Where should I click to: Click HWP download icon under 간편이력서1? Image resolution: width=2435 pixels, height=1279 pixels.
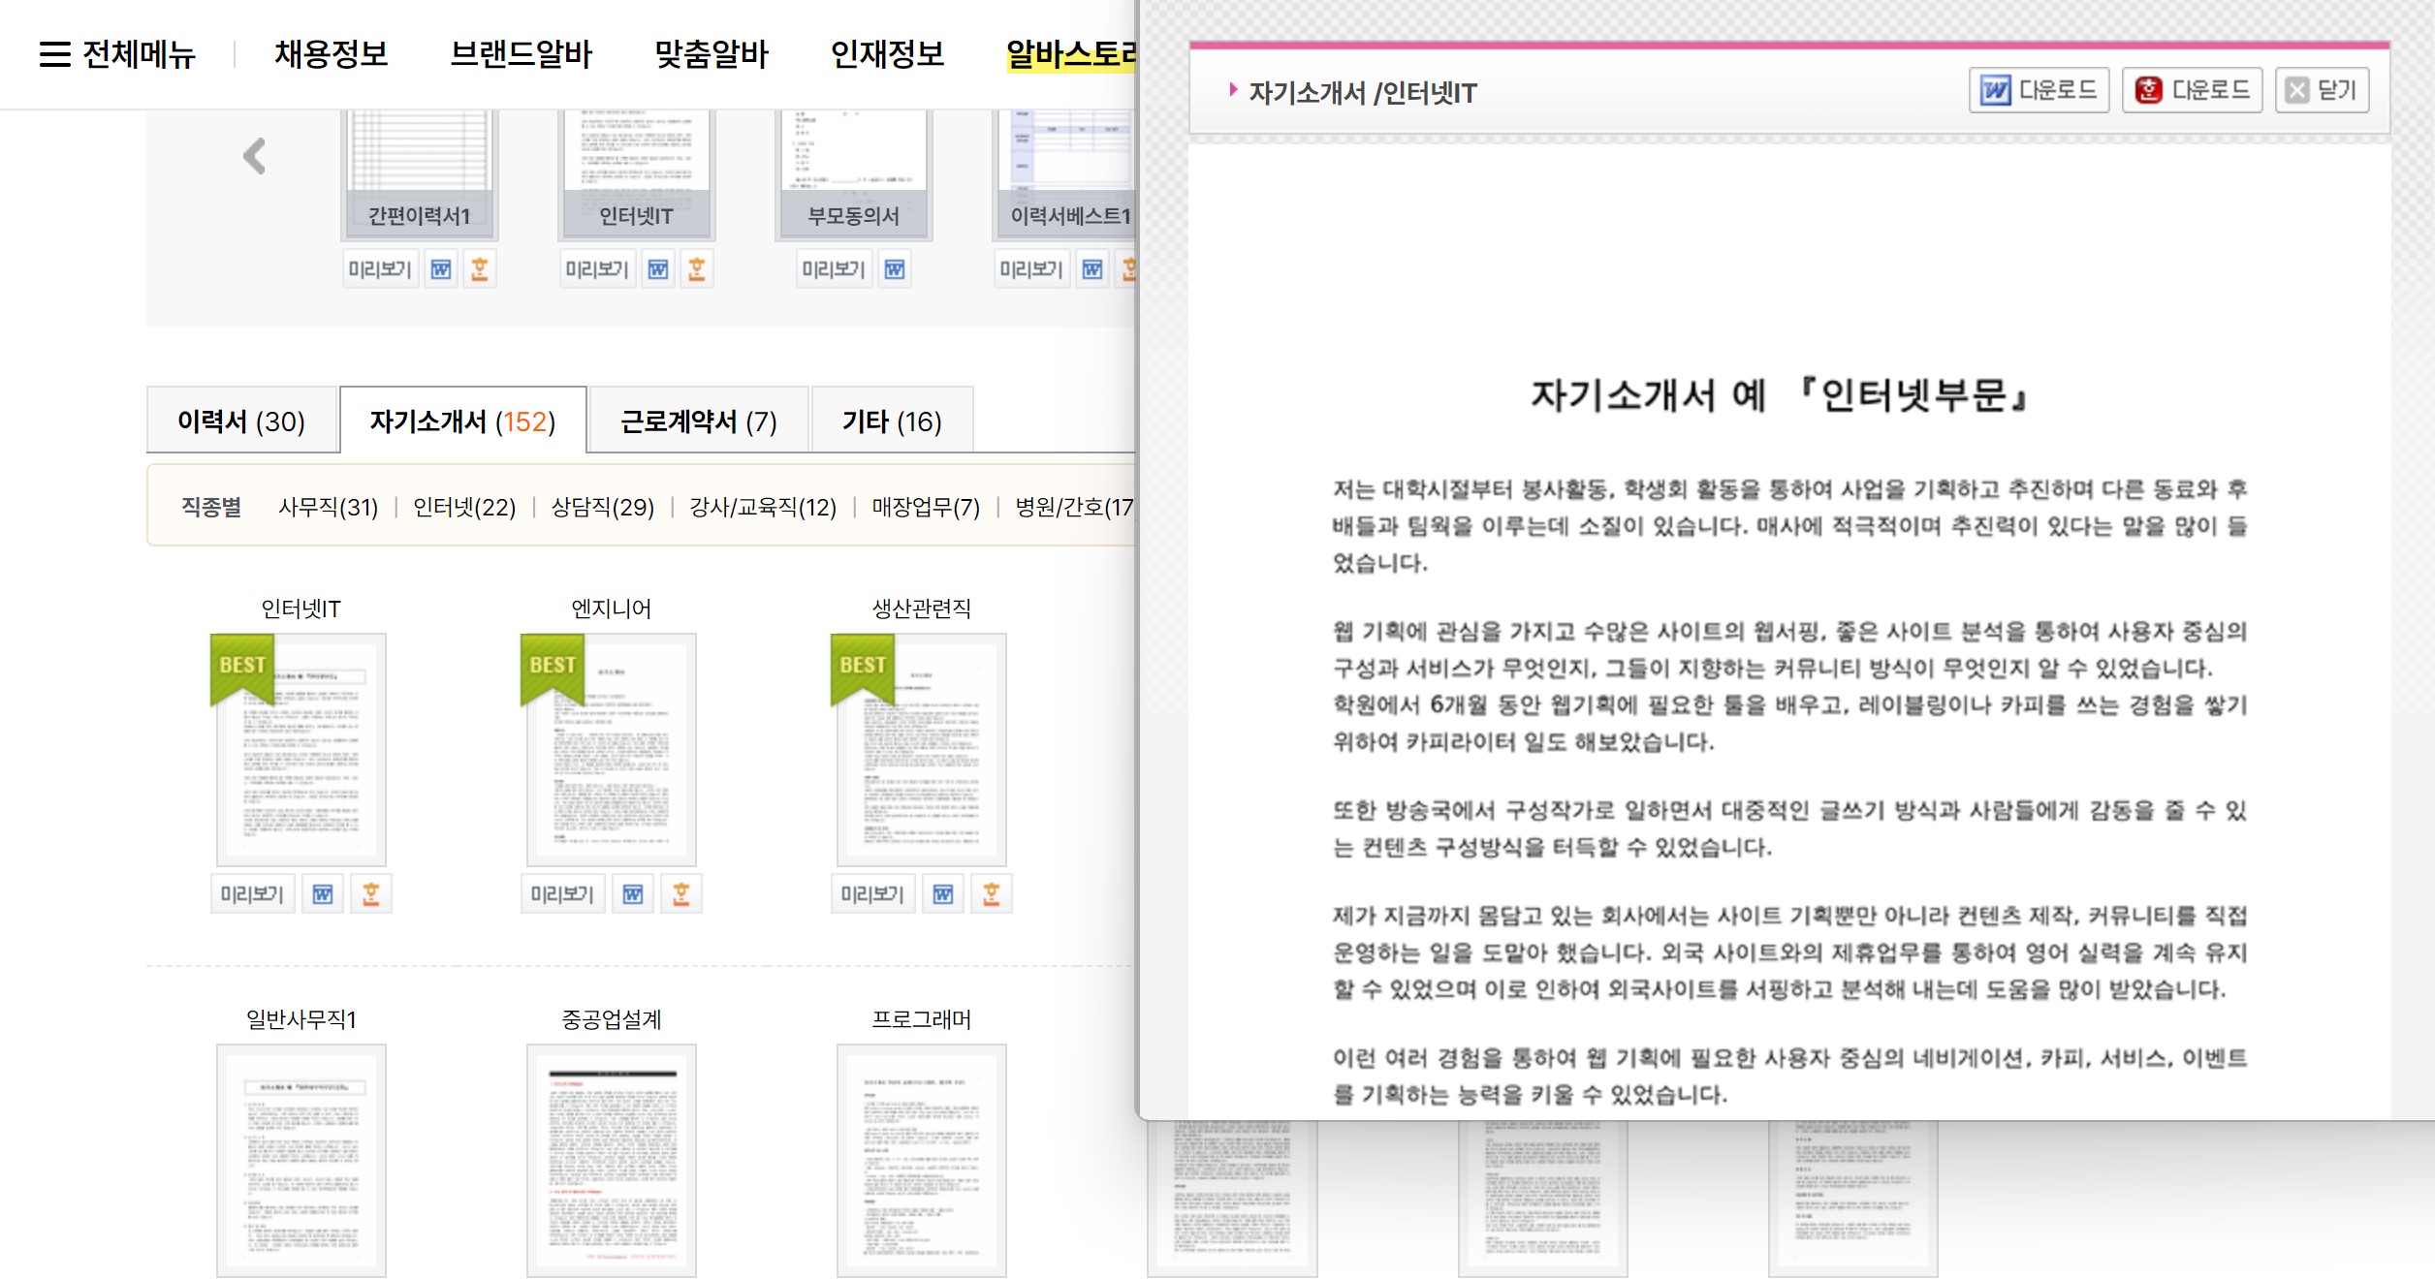(x=479, y=269)
